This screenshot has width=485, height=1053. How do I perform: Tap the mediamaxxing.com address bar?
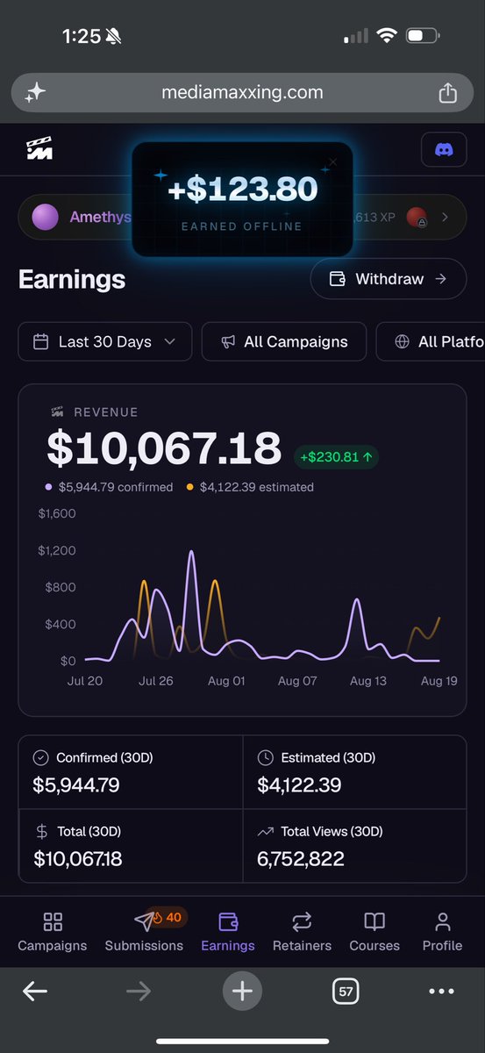(x=242, y=92)
